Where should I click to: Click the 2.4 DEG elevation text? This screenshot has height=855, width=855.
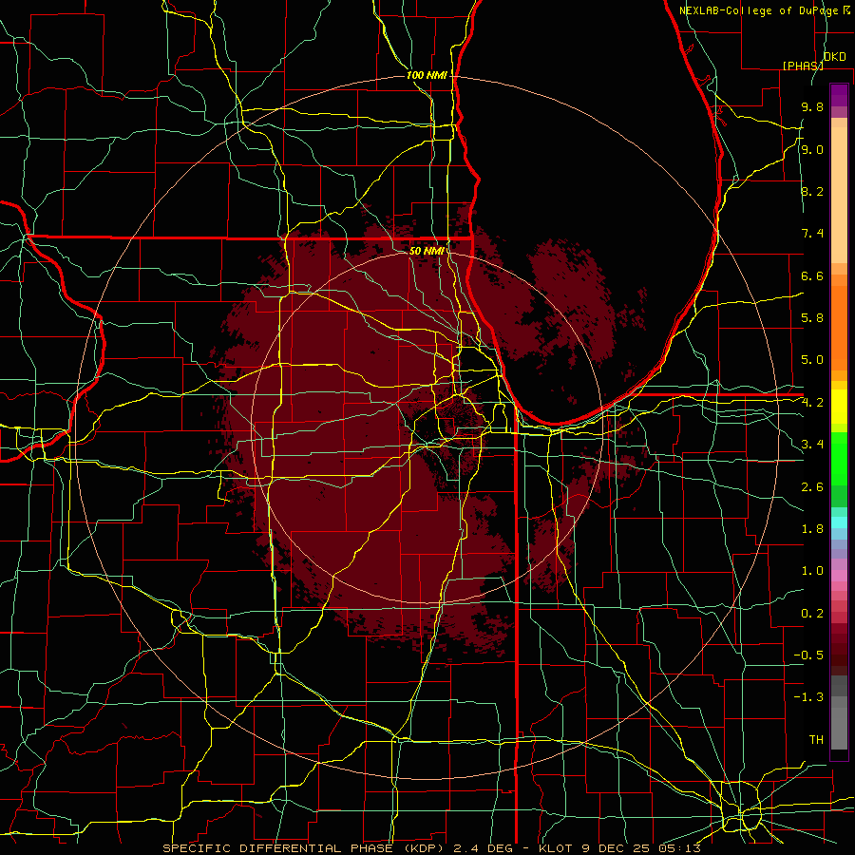(x=483, y=848)
